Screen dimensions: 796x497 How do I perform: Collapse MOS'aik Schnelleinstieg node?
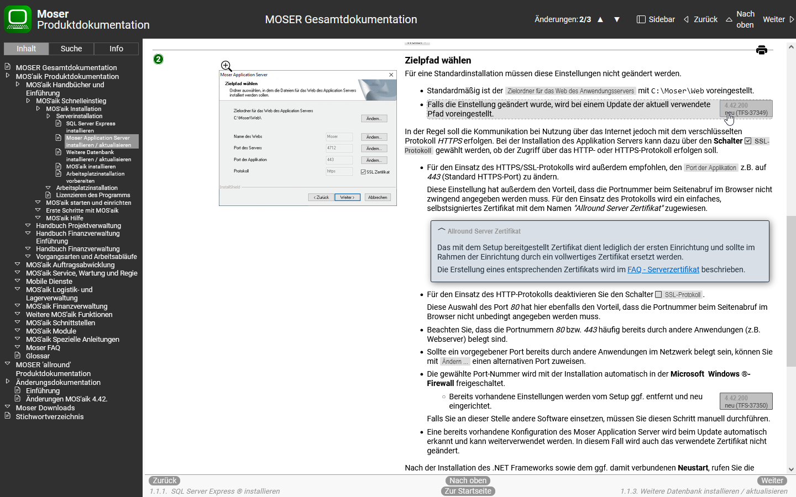(x=28, y=101)
